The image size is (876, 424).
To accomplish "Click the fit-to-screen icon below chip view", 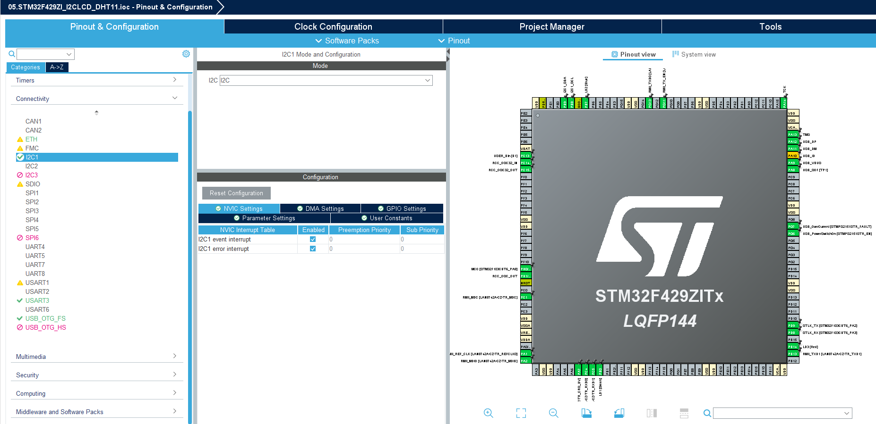I will point(521,413).
